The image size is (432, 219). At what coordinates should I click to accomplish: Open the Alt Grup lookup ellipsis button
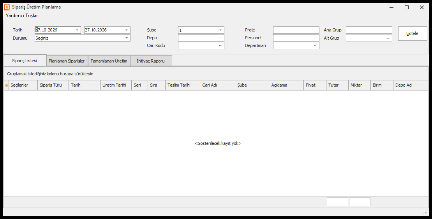tap(388, 38)
